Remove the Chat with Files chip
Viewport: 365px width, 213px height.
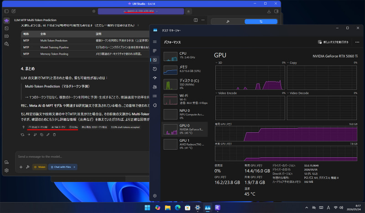74,167
